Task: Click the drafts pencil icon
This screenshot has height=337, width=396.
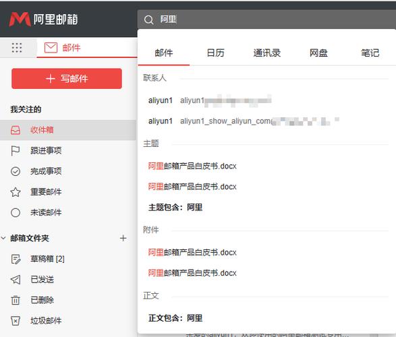Action: point(16,259)
